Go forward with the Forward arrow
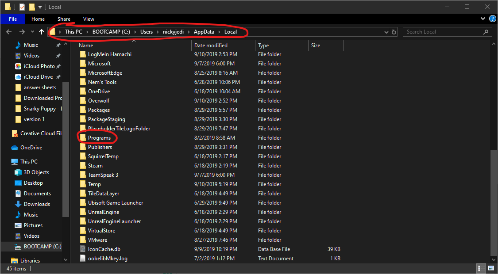 coord(22,32)
